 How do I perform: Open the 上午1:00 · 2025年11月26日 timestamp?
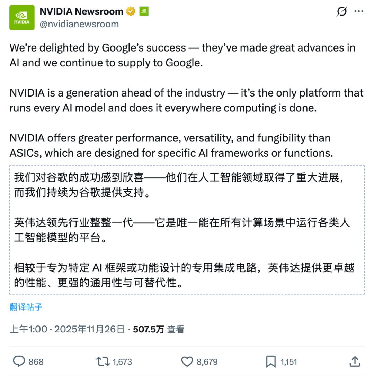[x=67, y=329]
